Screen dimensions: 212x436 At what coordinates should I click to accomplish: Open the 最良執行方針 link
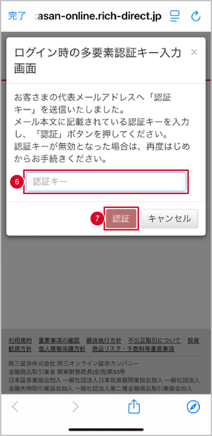tap(104, 340)
